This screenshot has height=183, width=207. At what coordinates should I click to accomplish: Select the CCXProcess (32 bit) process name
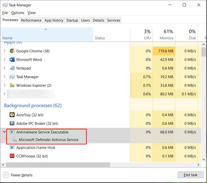(x=32, y=156)
